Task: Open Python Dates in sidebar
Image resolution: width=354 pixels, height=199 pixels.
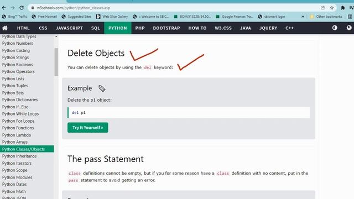Action: point(14,184)
